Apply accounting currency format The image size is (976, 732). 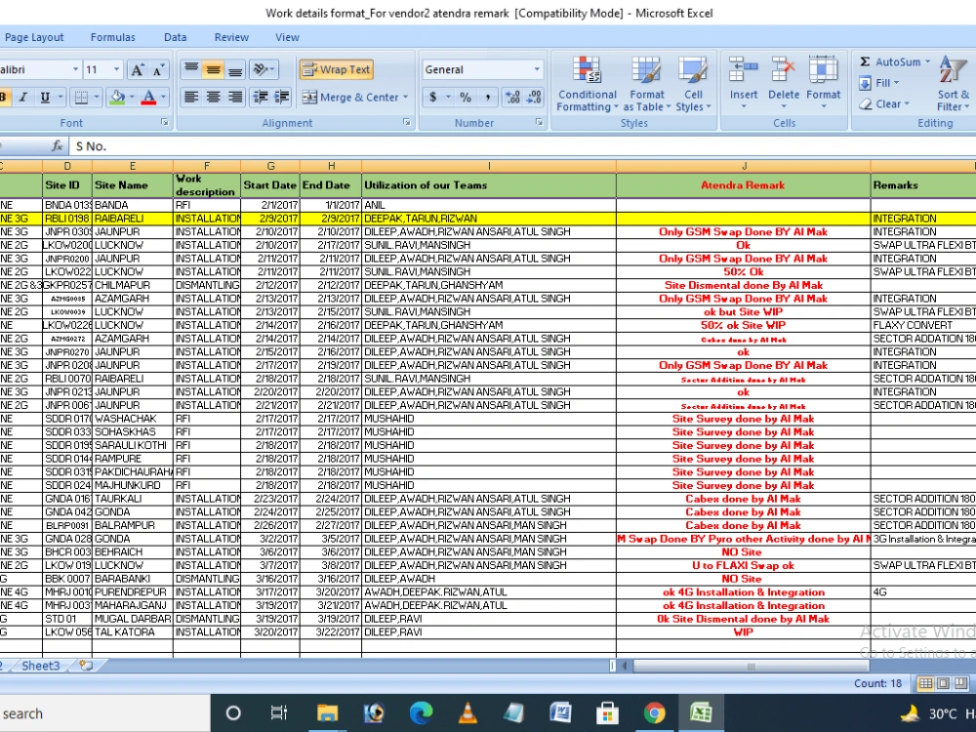click(x=432, y=97)
